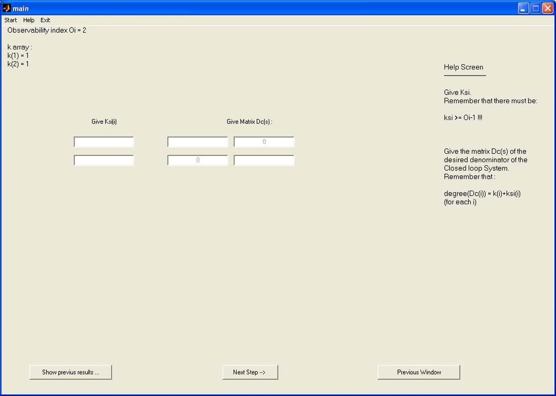Click the 'Observability index Oi = 2' text

(47, 30)
